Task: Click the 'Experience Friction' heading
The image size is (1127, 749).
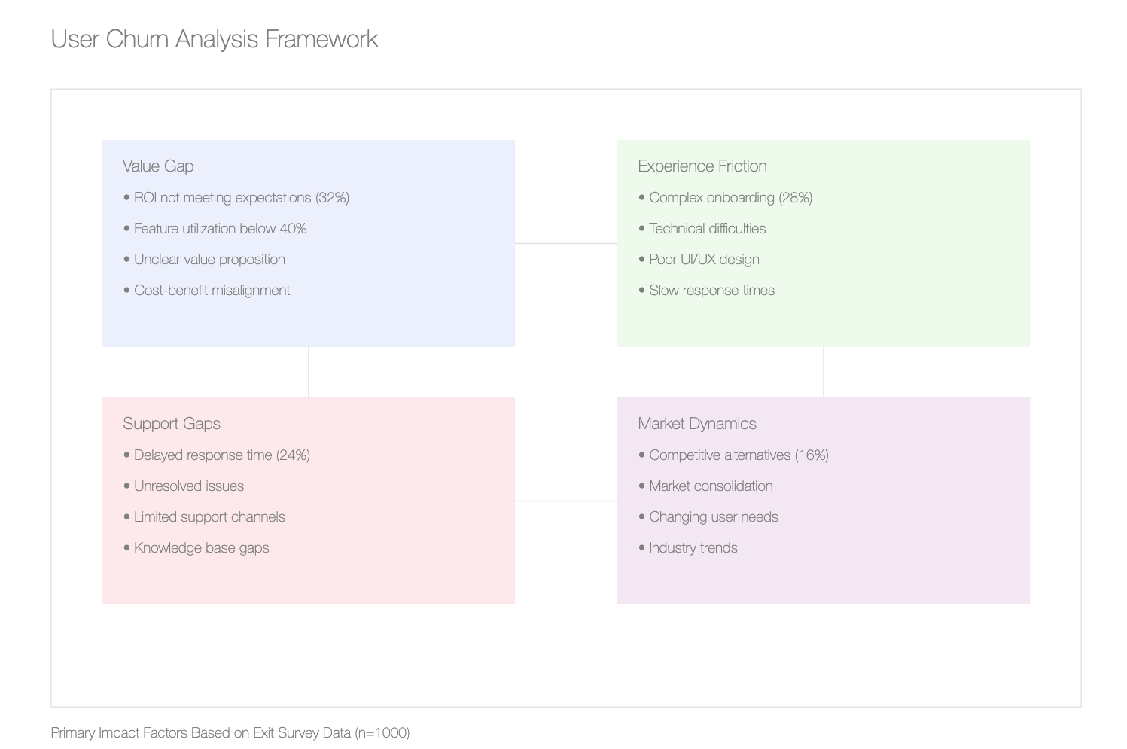Action: [702, 166]
